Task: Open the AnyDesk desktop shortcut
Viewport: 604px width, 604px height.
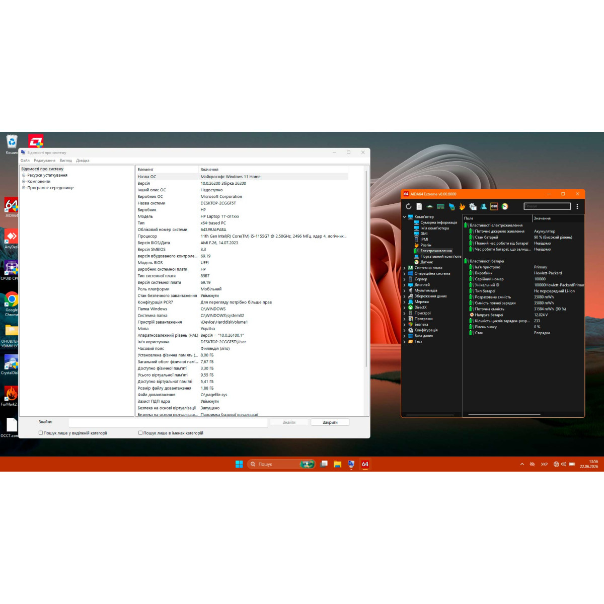Action: (x=11, y=239)
